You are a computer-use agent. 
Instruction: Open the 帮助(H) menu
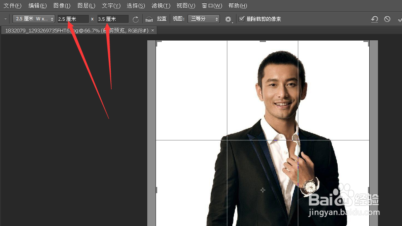238,5
